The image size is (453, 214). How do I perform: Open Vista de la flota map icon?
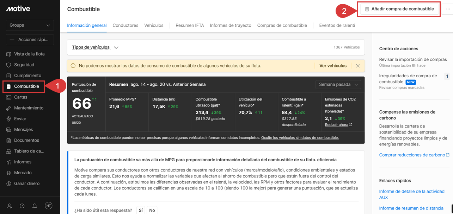click(9, 54)
